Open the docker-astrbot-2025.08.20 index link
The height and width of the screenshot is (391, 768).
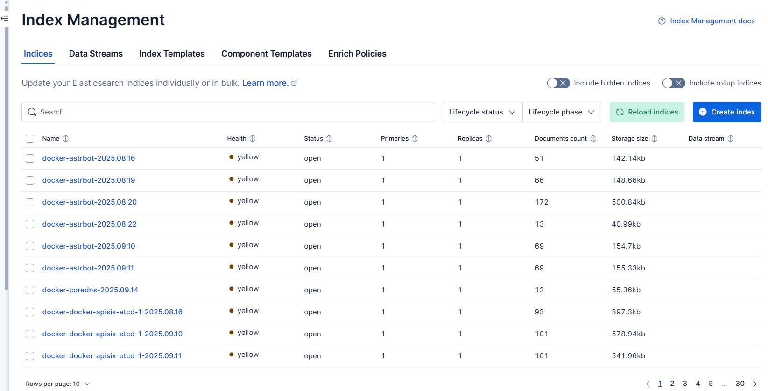click(90, 202)
